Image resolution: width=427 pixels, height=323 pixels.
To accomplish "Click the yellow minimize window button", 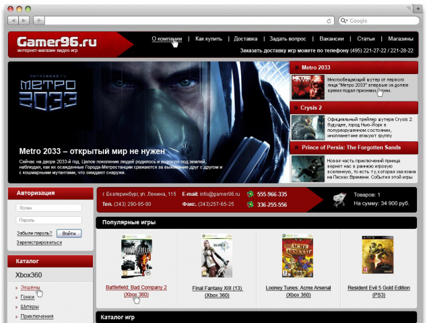I will coord(19,9).
